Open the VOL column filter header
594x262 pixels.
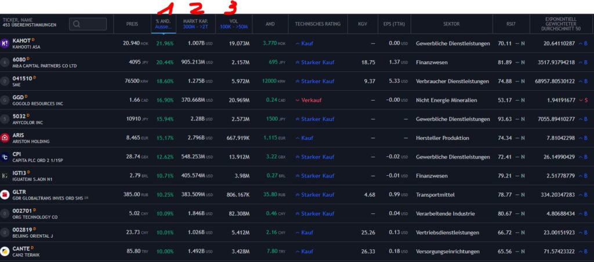coord(234,24)
